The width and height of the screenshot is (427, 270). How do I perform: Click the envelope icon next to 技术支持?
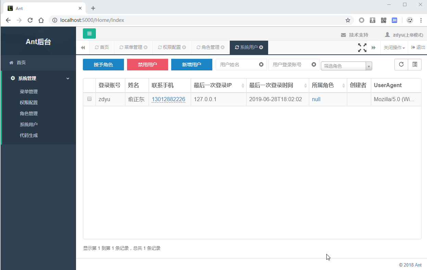coord(343,35)
